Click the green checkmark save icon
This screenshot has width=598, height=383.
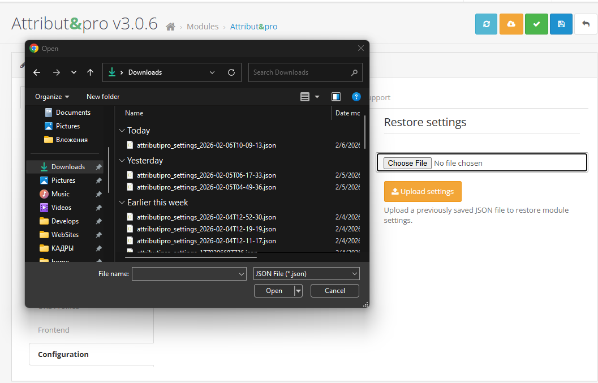click(x=536, y=24)
